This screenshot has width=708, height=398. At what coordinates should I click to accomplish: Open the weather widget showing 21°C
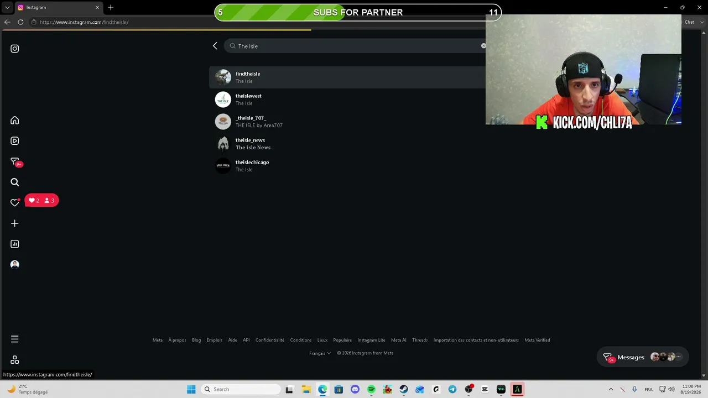click(x=27, y=389)
